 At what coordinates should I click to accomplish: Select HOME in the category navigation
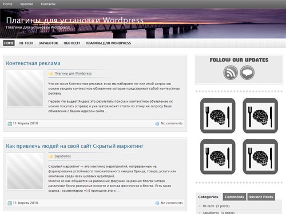click(x=9, y=43)
